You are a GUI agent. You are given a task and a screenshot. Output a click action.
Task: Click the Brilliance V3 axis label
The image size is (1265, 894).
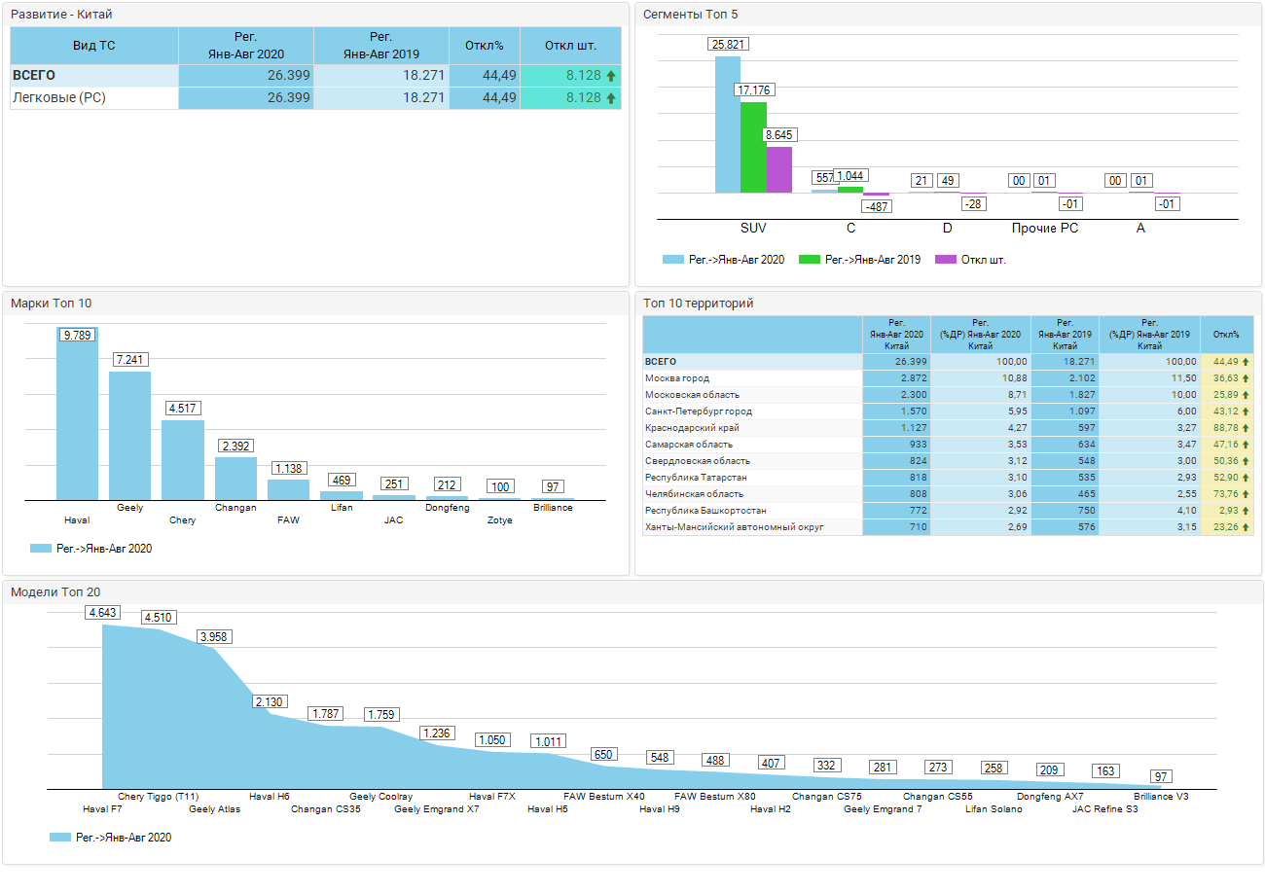(1161, 797)
